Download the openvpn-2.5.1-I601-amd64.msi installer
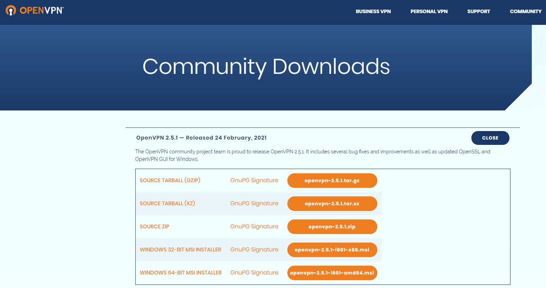Viewport: 546px width, 288px height. click(x=332, y=273)
